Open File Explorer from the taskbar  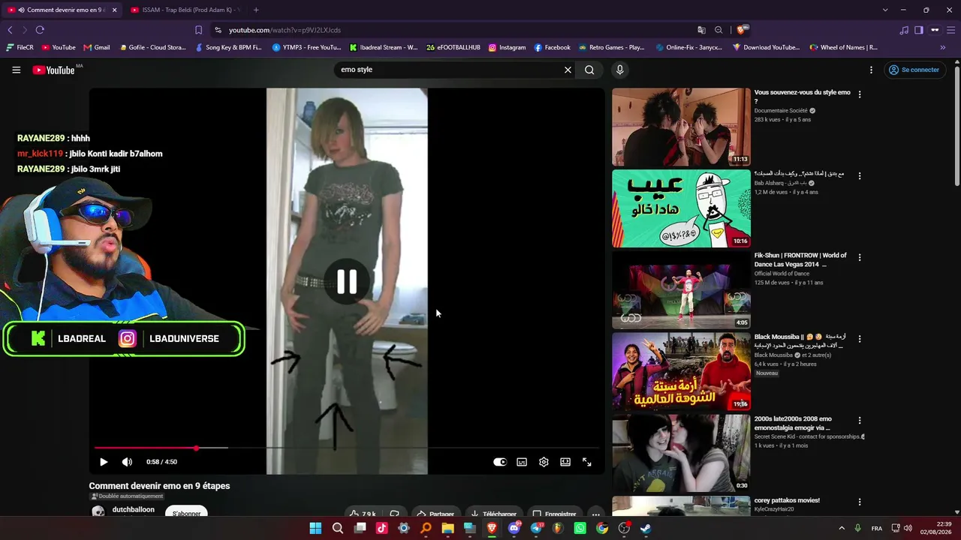point(448,528)
